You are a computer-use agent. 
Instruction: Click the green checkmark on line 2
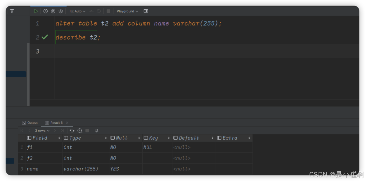[x=45, y=37]
